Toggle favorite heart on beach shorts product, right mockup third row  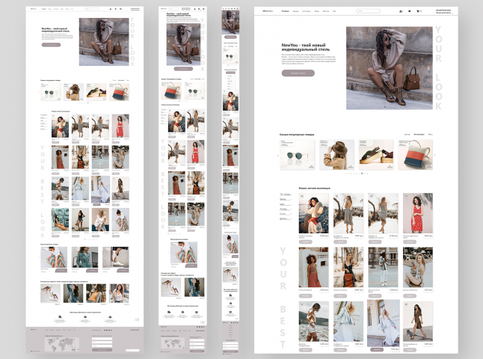[x=302, y=304]
